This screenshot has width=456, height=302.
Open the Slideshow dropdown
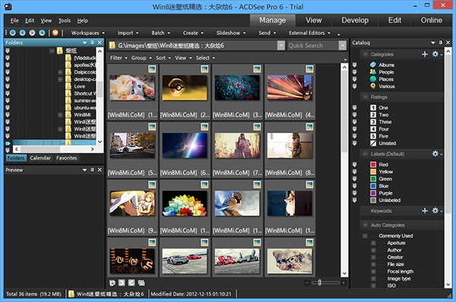[231, 33]
